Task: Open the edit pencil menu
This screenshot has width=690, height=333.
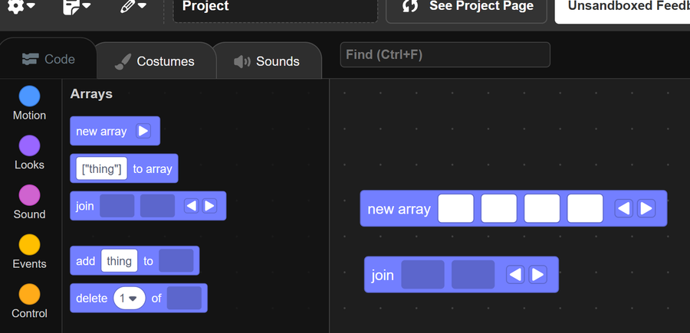Action: point(136,6)
